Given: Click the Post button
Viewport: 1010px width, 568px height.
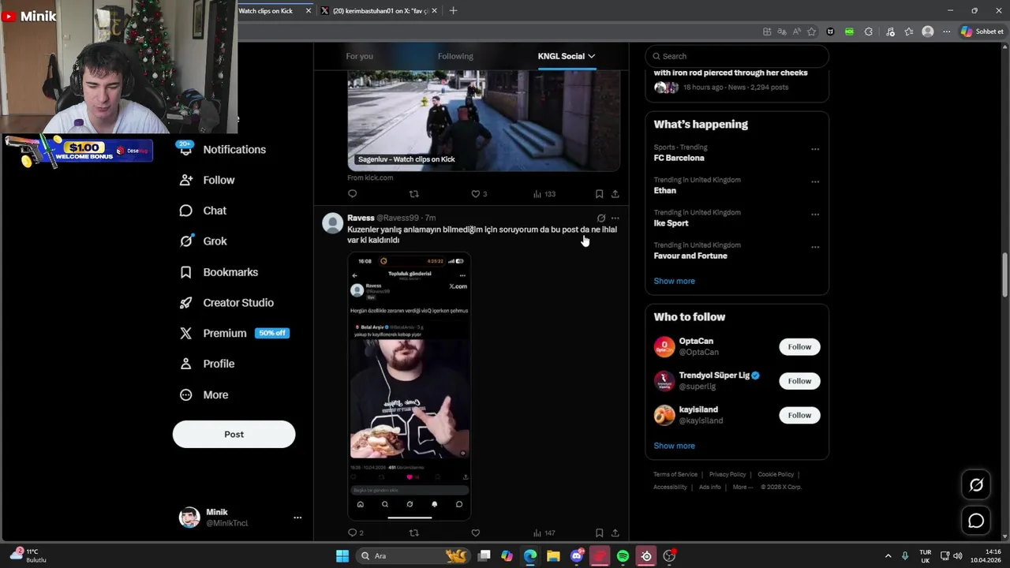Looking at the screenshot, I should (x=234, y=435).
